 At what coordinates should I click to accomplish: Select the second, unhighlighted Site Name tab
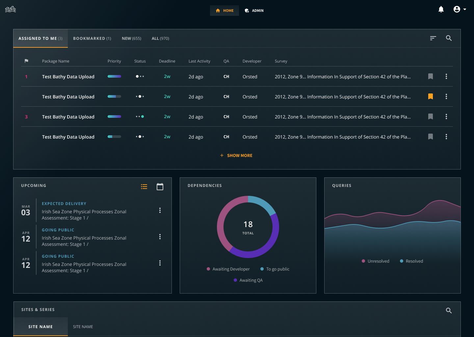click(x=83, y=327)
